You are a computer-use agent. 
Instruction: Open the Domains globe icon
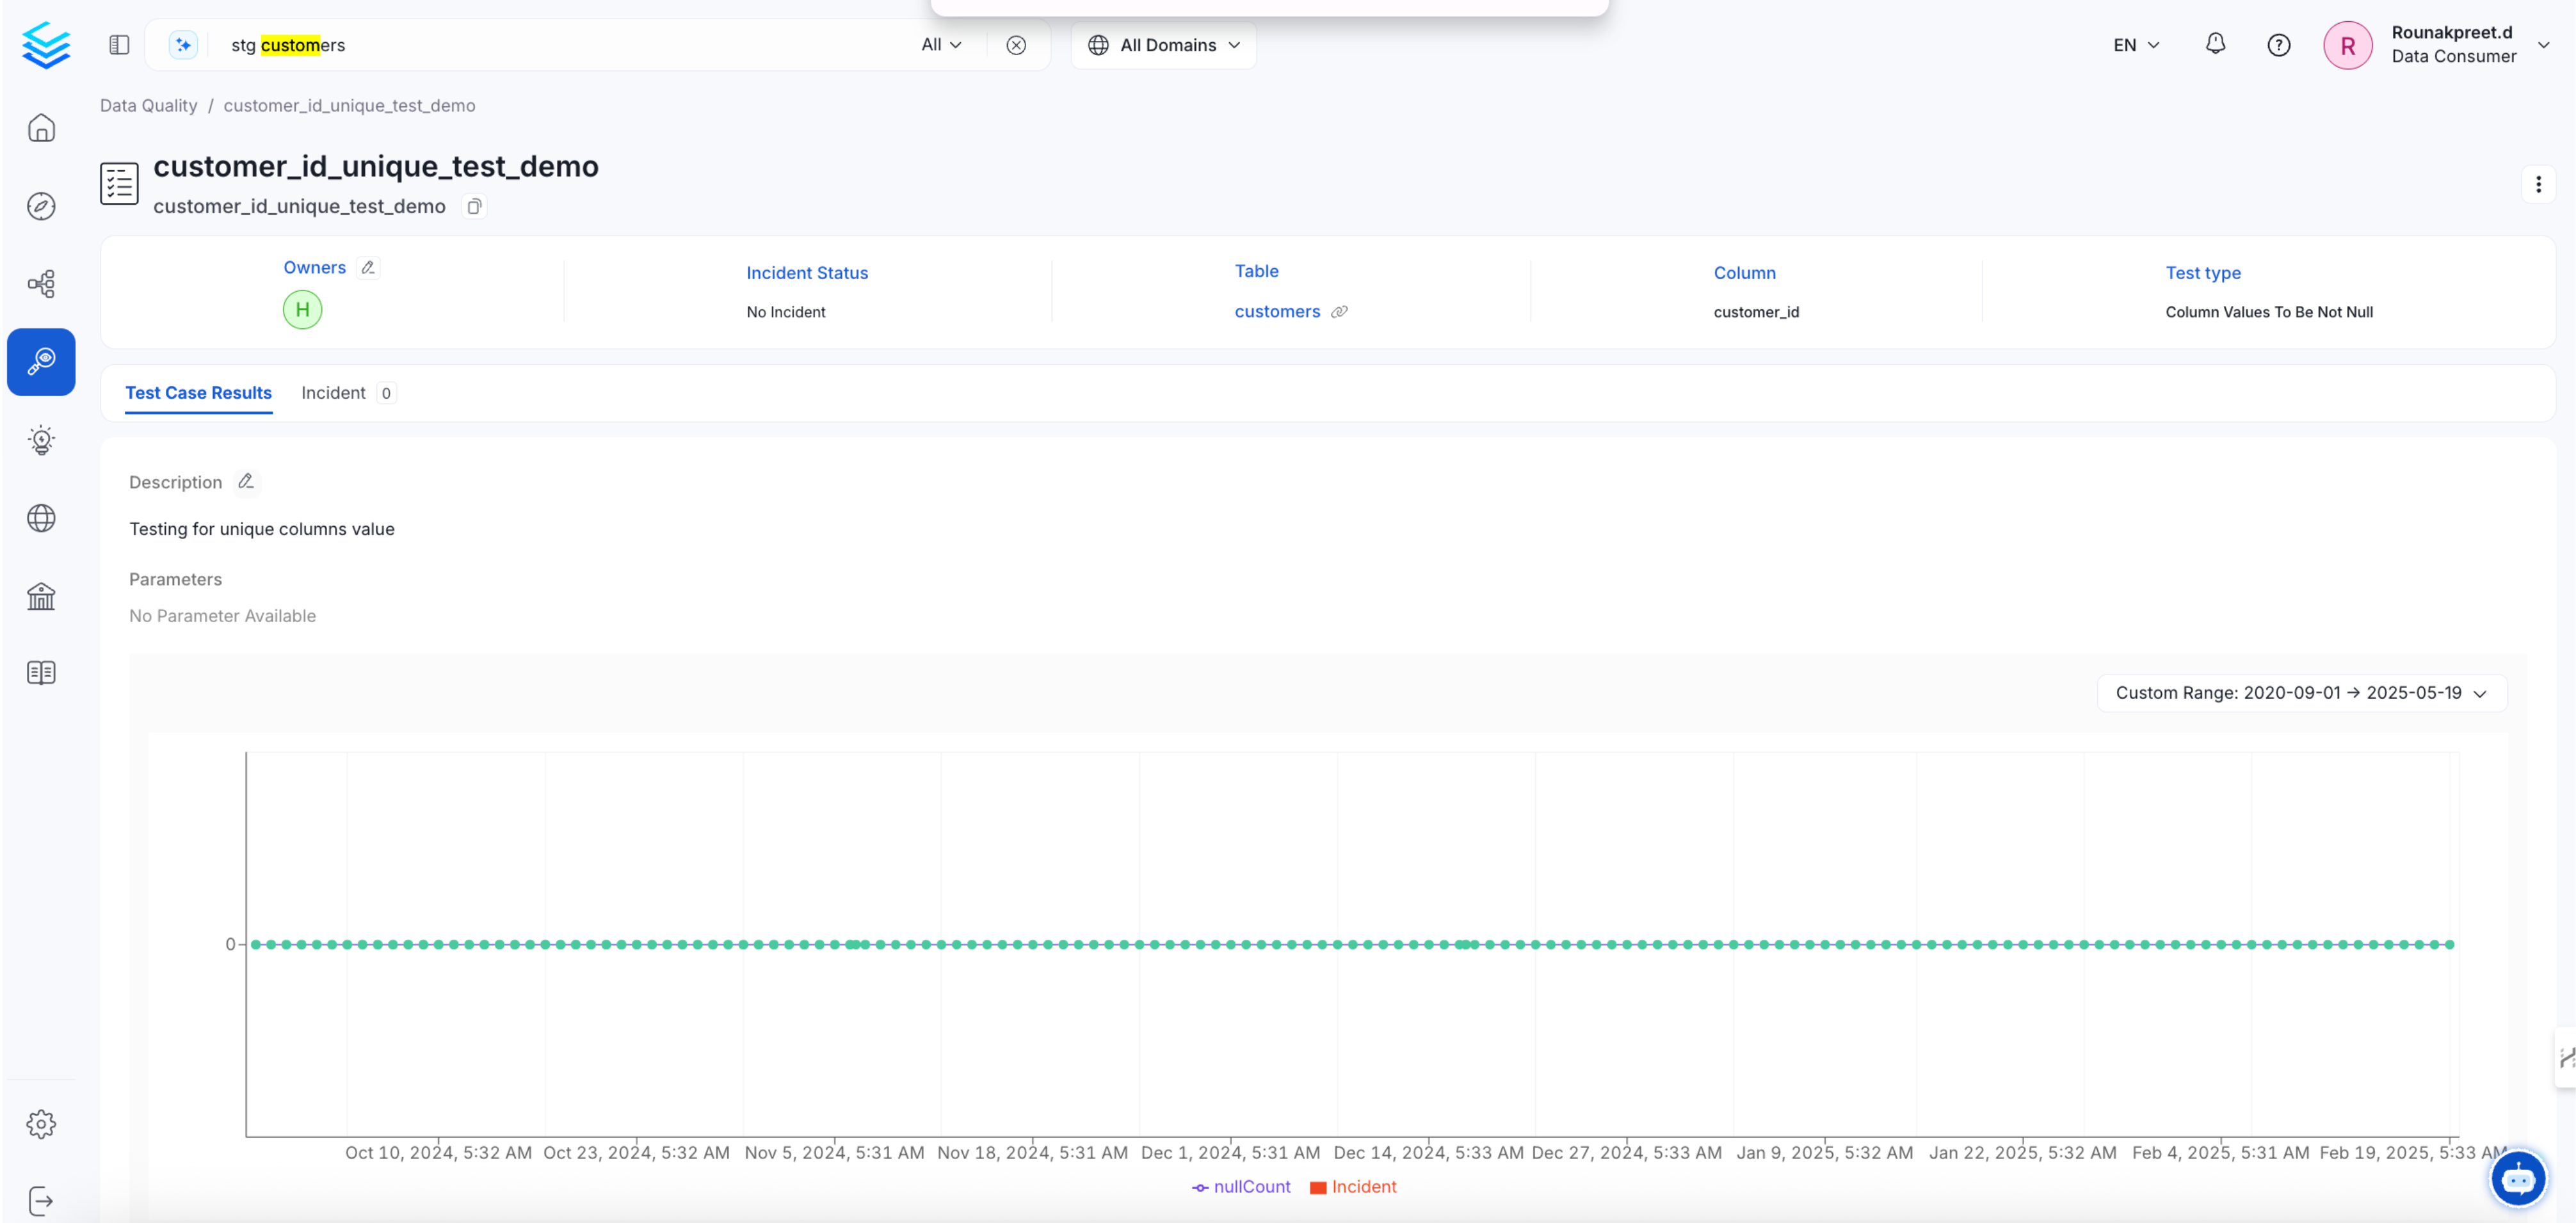41,518
